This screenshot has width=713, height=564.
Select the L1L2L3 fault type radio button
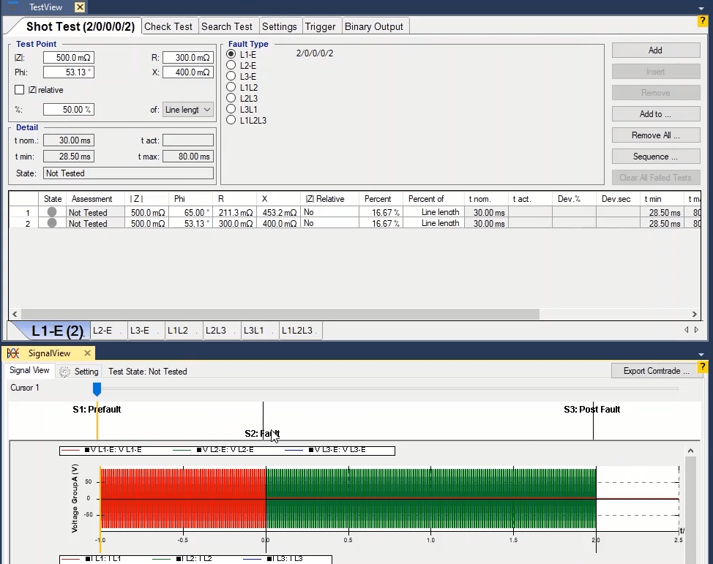(x=231, y=120)
